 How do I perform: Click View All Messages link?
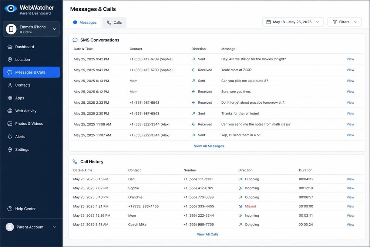pos(209,146)
